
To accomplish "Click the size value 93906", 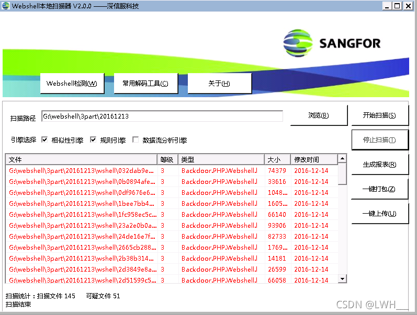I will tap(277, 226).
